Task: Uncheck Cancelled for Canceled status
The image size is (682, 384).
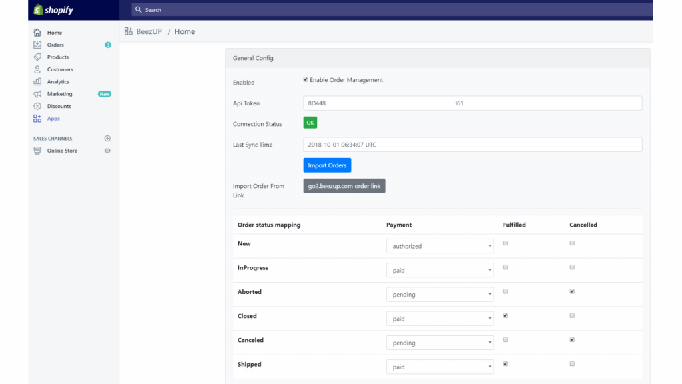Action: [x=572, y=339]
